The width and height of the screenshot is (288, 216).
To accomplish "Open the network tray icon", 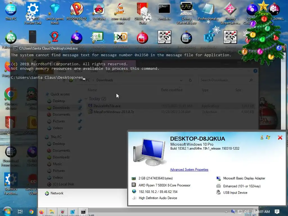I will pyautogui.click(x=240, y=212).
